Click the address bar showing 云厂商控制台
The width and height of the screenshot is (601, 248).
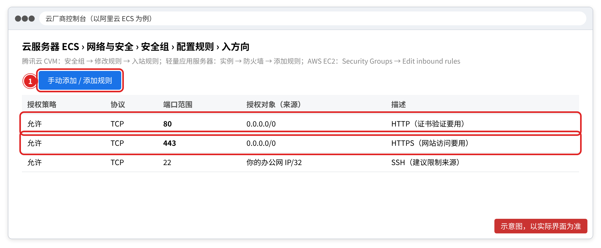click(x=313, y=19)
